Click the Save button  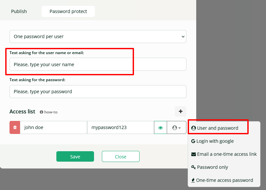pyautogui.click(x=75, y=156)
